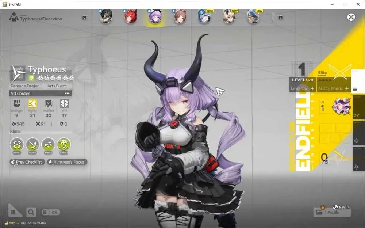Open the fourth fully green skill icon
This screenshot has width=365, height=228.
click(x=64, y=145)
